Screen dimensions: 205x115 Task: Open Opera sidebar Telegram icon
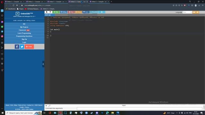pyautogui.click(x=2, y=31)
